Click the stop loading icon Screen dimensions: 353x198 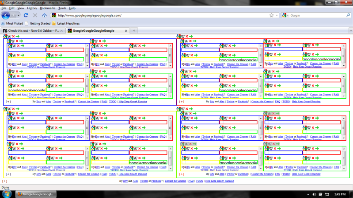point(35,15)
